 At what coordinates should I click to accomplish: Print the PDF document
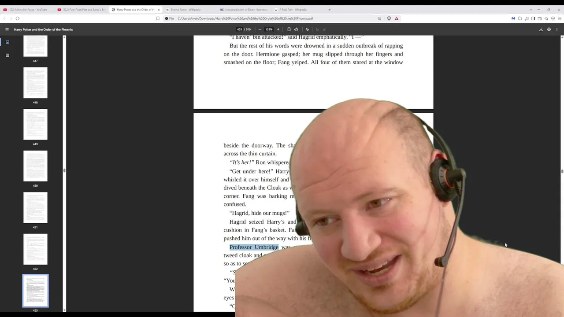tap(549, 29)
